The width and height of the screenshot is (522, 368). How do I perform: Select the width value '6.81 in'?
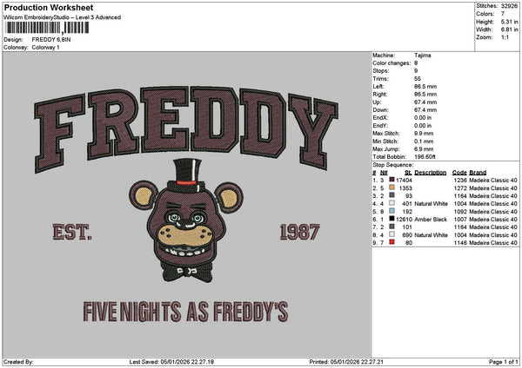coord(509,30)
